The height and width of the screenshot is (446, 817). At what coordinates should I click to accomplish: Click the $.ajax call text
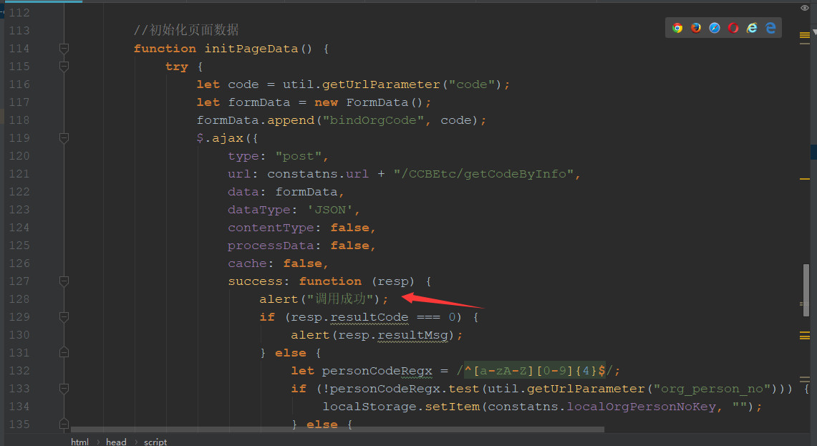pyautogui.click(x=220, y=138)
